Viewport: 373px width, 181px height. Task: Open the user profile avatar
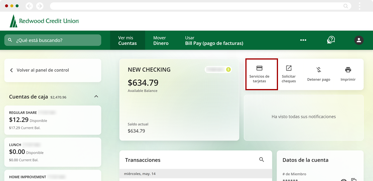pyautogui.click(x=359, y=40)
